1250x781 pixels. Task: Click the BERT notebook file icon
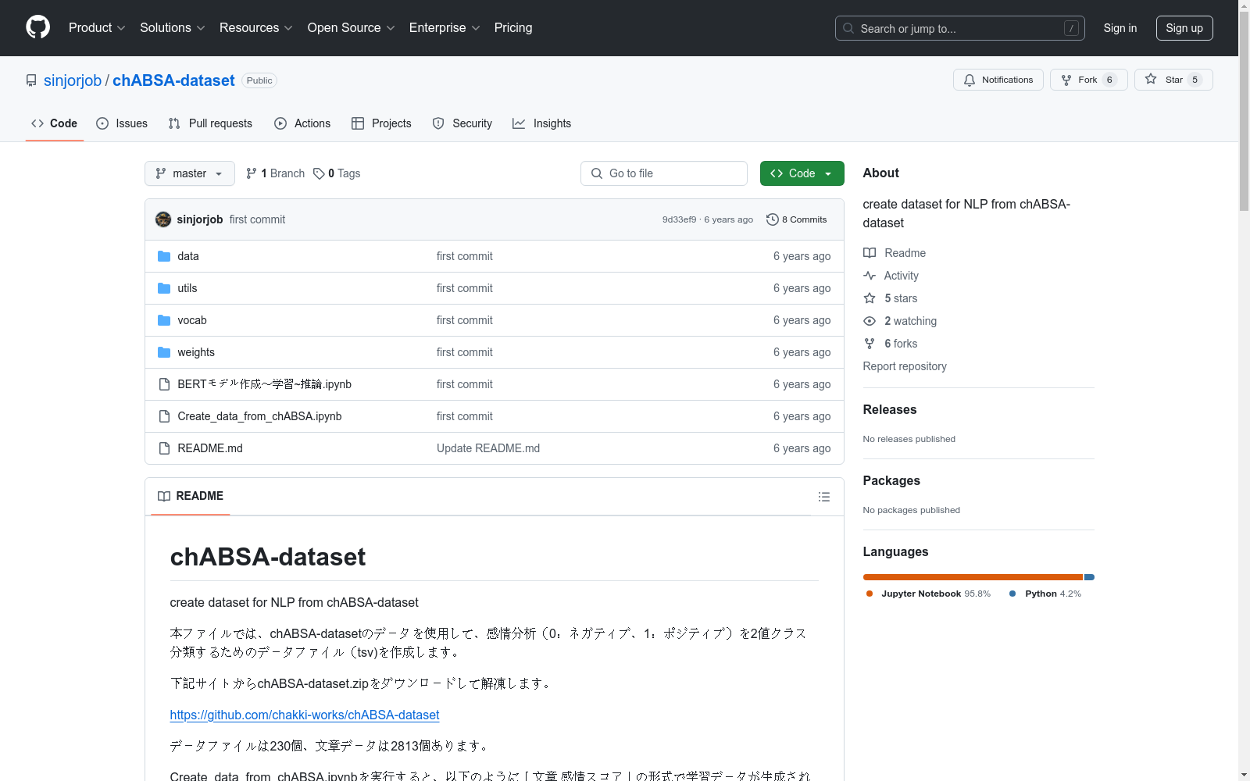point(164,384)
